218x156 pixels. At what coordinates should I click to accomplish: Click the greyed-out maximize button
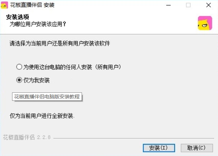(x=188, y=5)
